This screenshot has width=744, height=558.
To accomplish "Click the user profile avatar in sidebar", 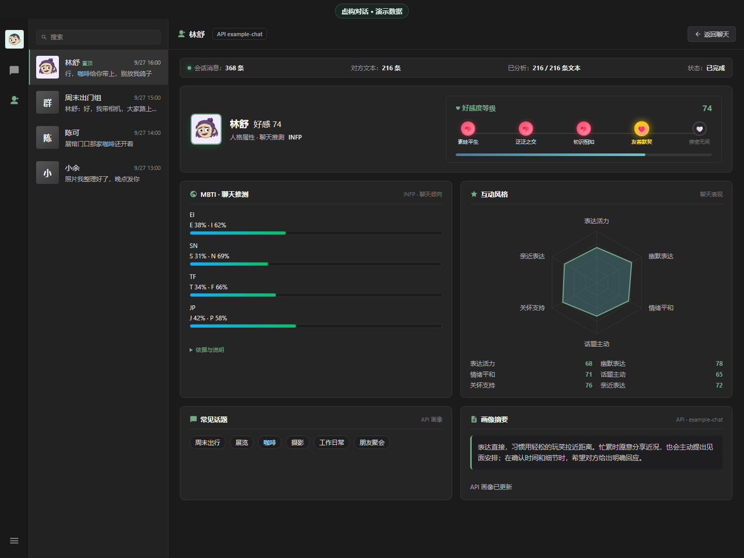I will tap(14, 39).
